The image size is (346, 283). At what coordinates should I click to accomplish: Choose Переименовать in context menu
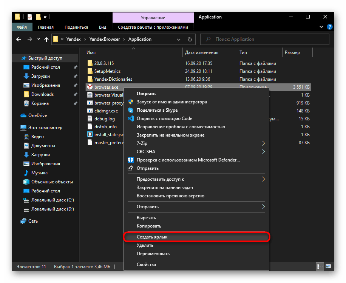[x=196, y=254]
